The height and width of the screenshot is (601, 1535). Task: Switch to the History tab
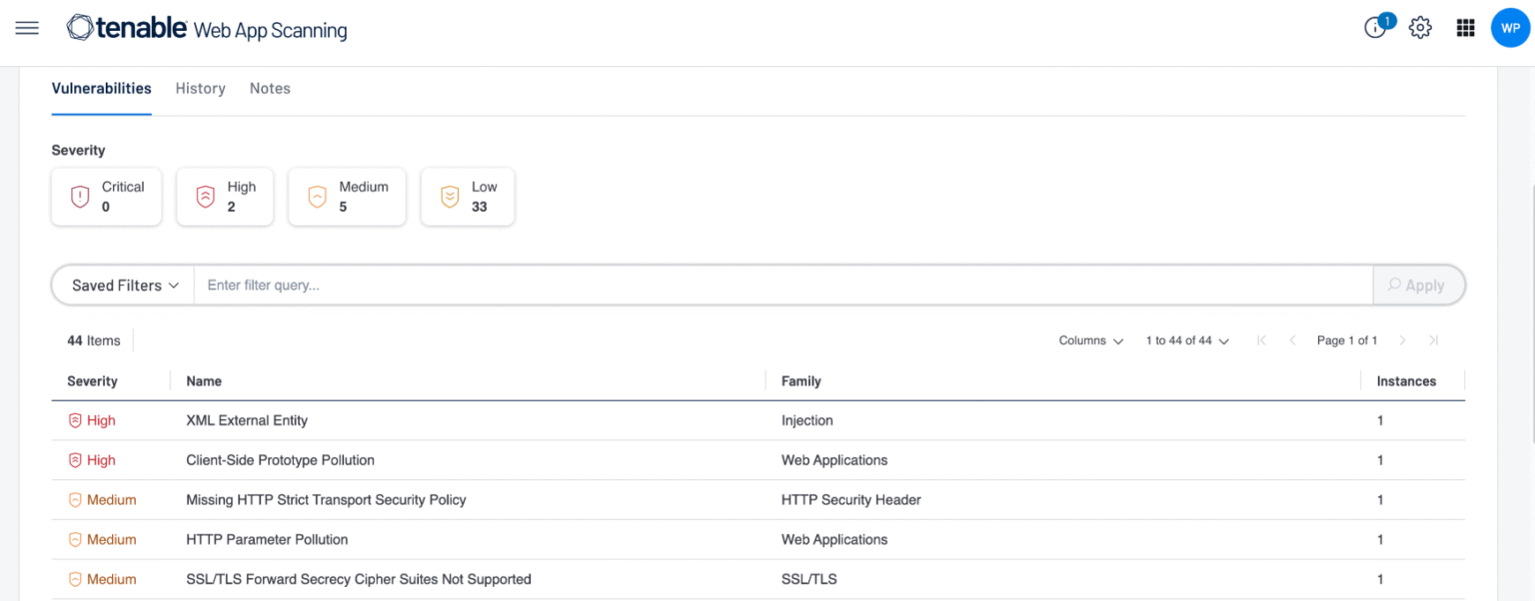tap(200, 88)
